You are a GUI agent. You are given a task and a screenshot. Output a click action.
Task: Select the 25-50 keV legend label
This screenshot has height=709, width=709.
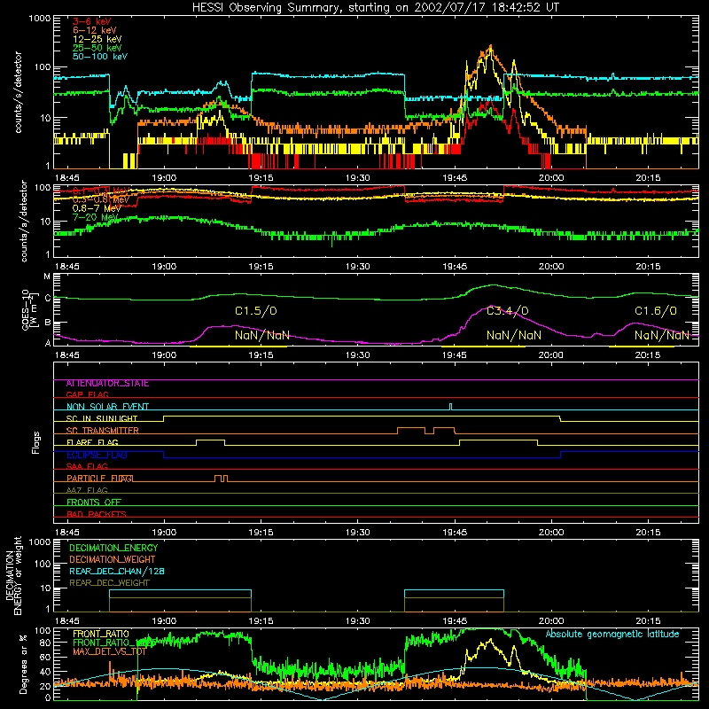point(97,48)
